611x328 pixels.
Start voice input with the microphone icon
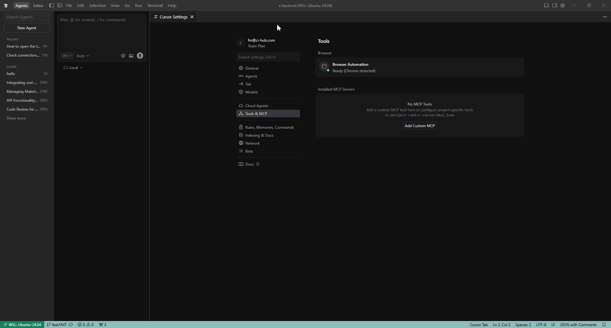point(140,56)
